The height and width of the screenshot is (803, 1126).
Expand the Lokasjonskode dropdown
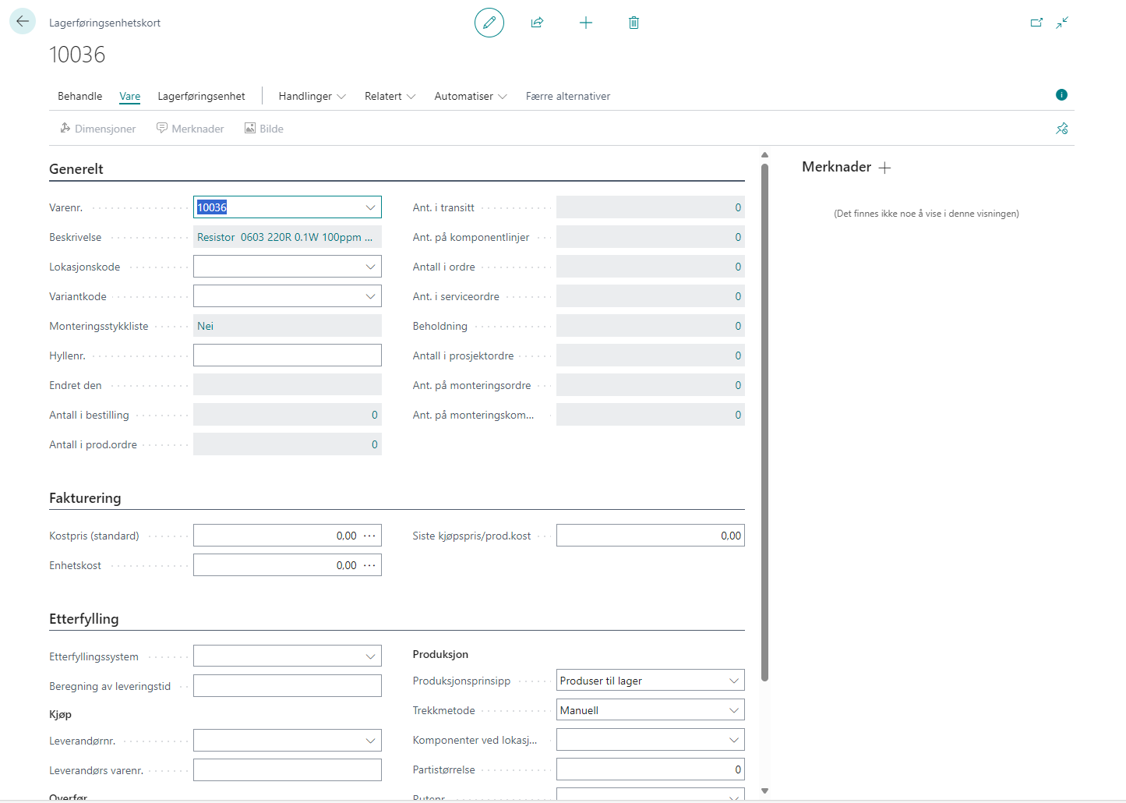point(370,267)
